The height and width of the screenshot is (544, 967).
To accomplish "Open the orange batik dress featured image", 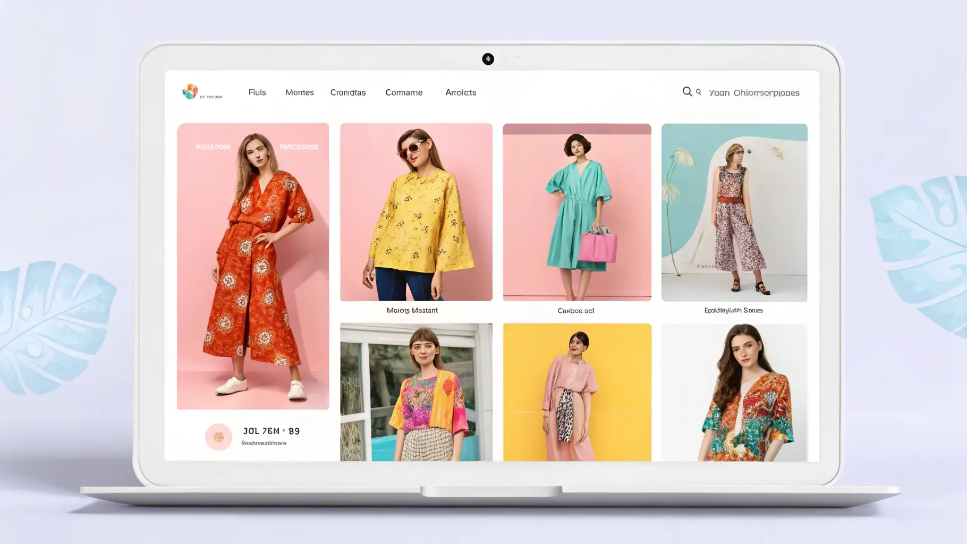I will pos(253,266).
